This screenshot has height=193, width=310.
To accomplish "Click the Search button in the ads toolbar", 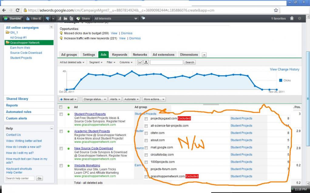I will point(190,62).
